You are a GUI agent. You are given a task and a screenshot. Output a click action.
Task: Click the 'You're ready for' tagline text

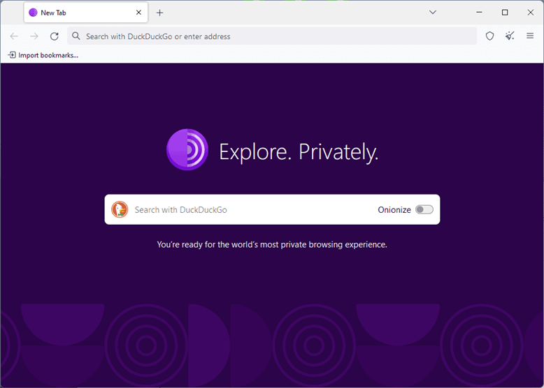click(272, 245)
